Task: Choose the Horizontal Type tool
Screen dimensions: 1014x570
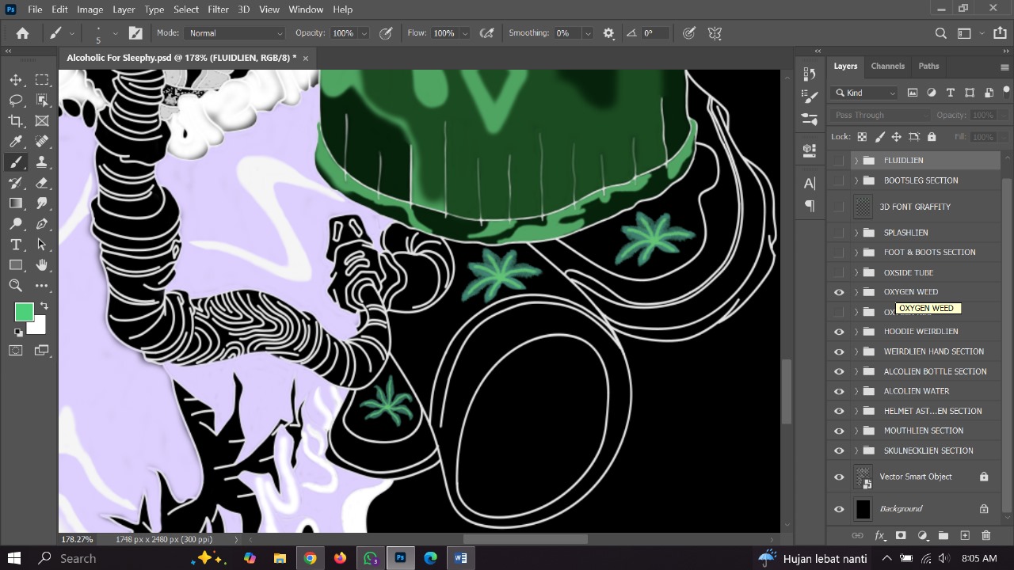Action: [16, 245]
